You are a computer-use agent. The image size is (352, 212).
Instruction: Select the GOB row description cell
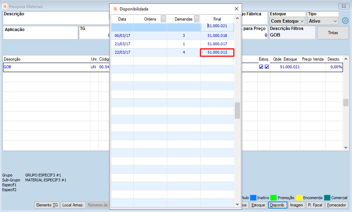47,67
